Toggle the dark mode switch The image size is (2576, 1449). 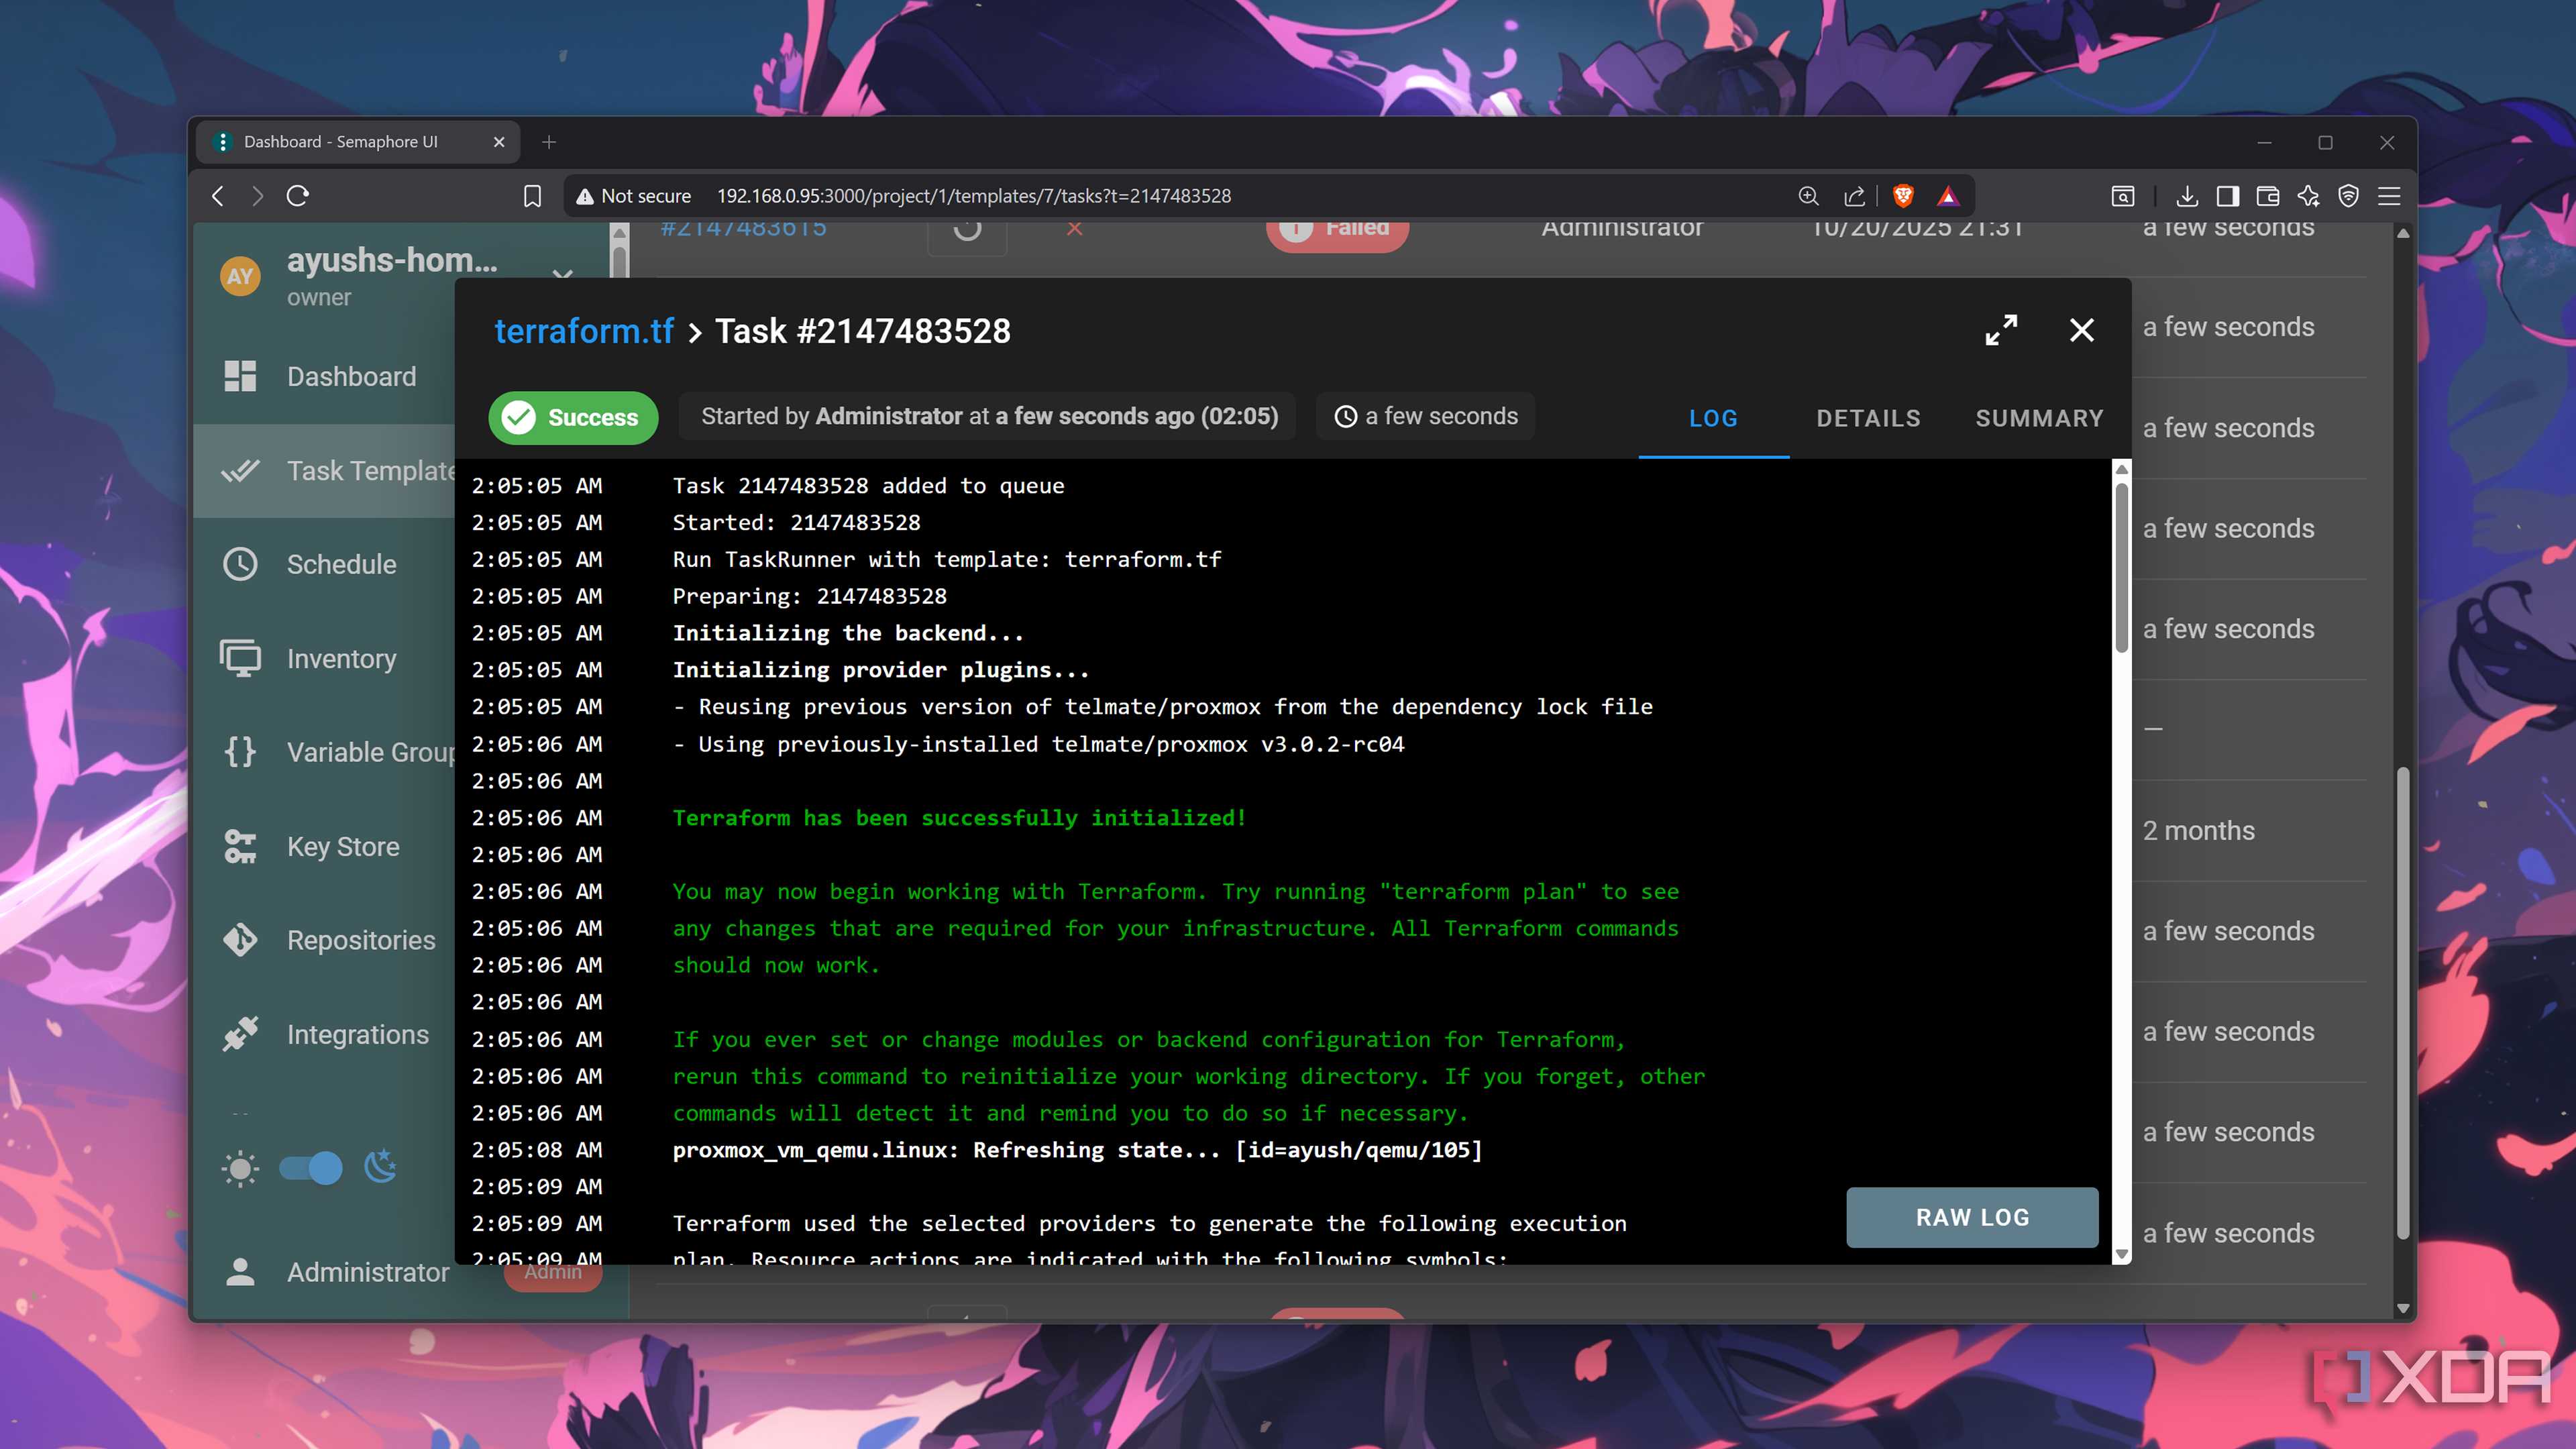point(311,1167)
